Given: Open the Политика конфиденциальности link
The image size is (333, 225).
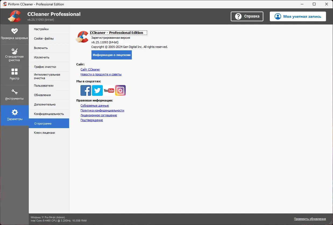Looking at the screenshot, I should [x=102, y=110].
